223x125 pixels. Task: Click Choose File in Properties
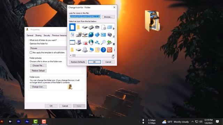38,66
